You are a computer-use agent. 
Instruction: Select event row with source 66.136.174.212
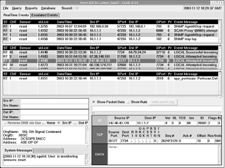click(x=110, y=65)
